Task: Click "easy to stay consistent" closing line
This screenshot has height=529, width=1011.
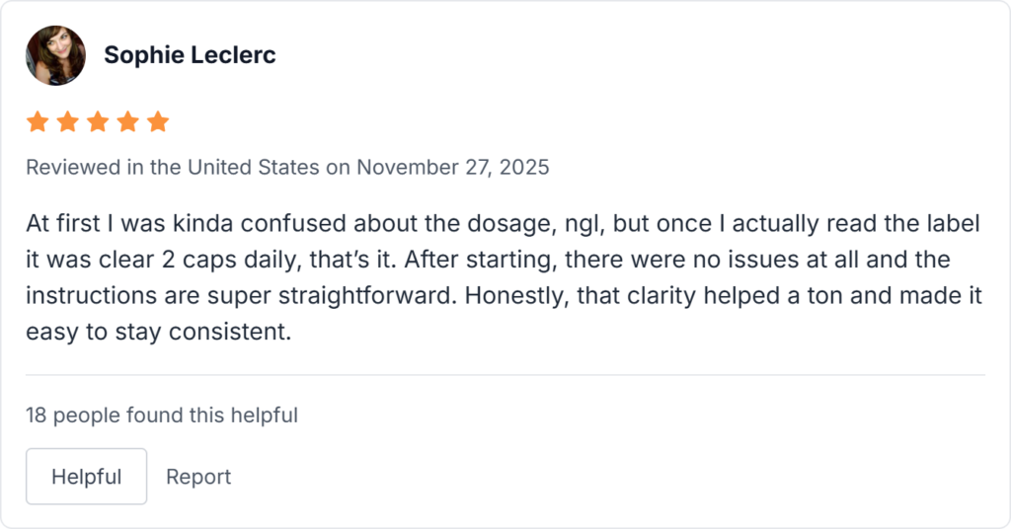Action: point(159,333)
